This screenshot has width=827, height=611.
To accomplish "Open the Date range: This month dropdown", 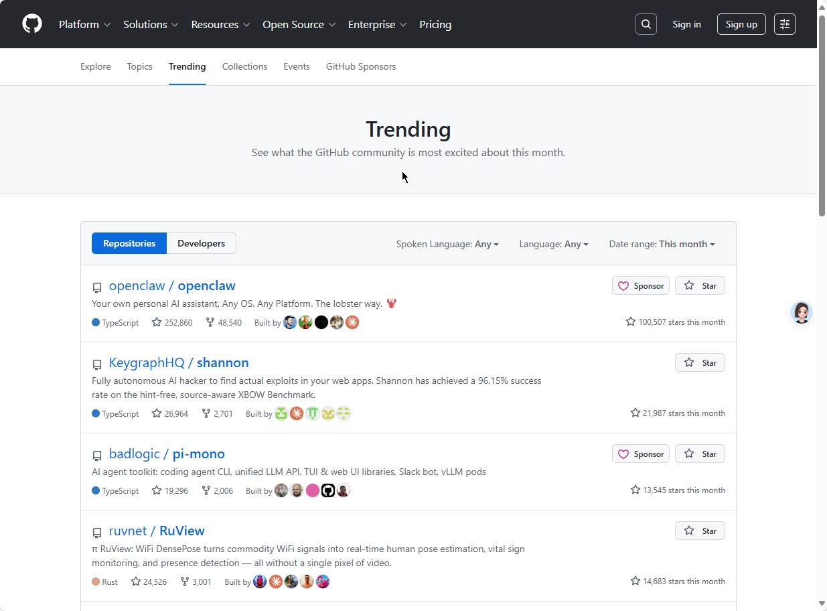I will tap(661, 244).
